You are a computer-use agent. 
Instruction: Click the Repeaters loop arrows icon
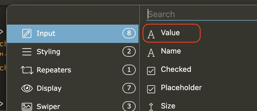coord(27,70)
